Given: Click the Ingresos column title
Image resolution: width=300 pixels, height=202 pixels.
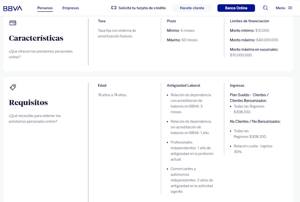Looking at the screenshot, I should click(237, 85).
